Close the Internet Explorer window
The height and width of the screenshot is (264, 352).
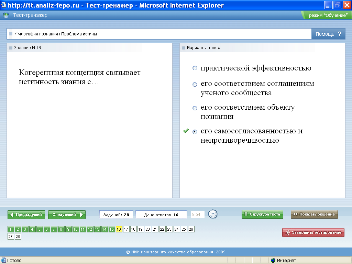tap(346, 5)
